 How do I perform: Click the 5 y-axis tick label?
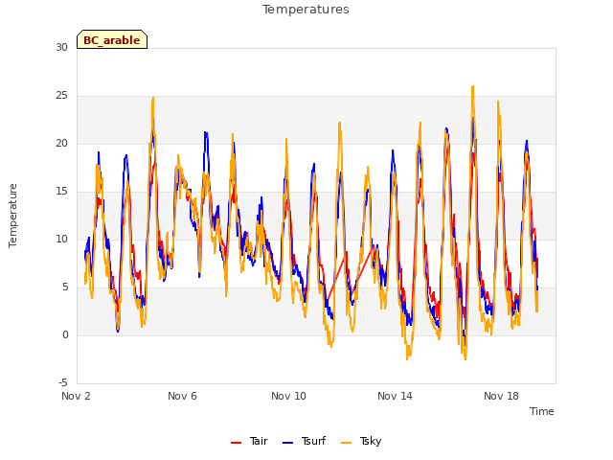point(65,287)
